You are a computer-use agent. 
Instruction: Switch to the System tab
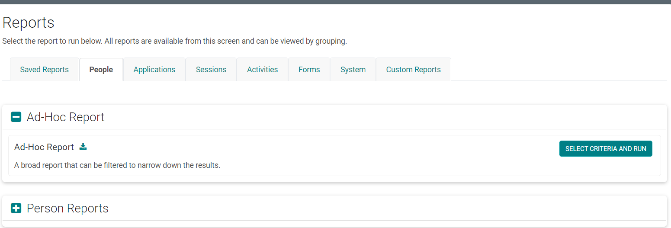pos(353,70)
